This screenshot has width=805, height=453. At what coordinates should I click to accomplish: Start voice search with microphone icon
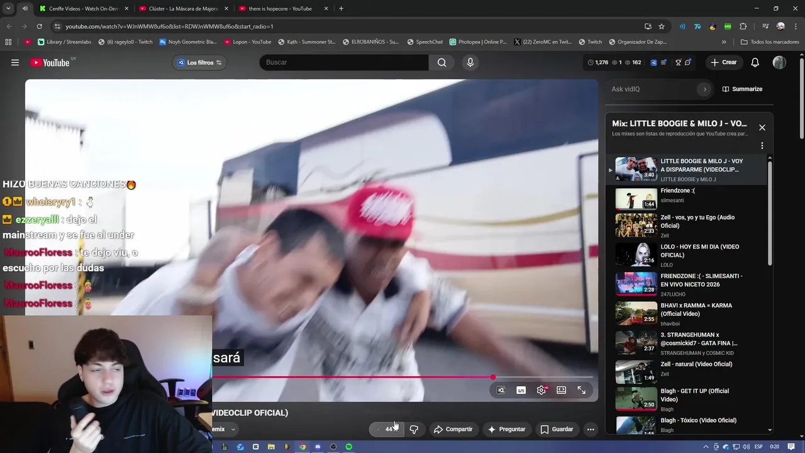[470, 62]
